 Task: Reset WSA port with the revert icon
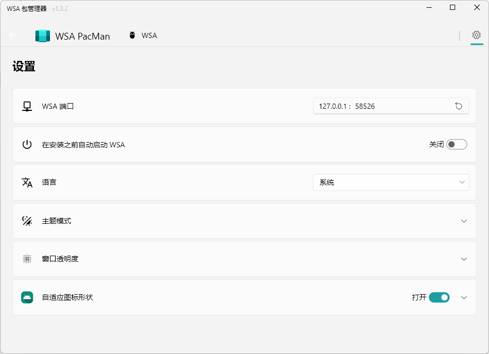(x=458, y=106)
